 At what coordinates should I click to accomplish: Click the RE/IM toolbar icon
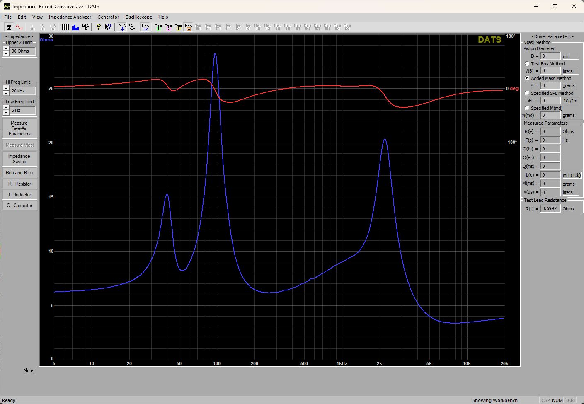pyautogui.click(x=132, y=27)
